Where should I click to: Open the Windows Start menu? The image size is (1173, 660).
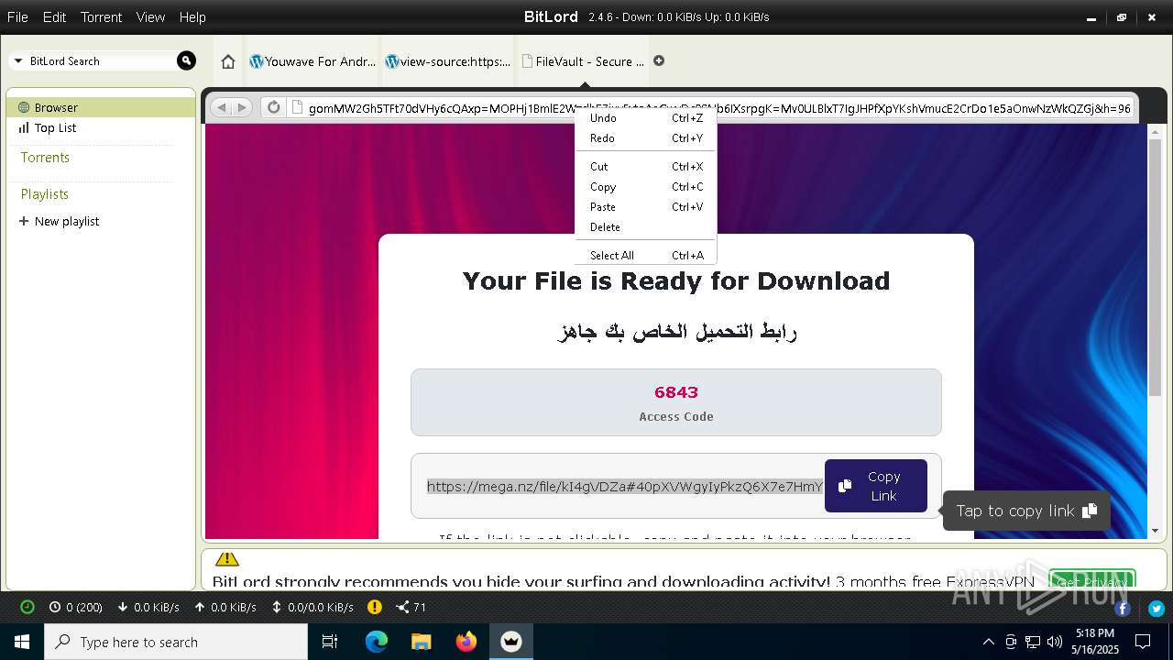(x=22, y=642)
